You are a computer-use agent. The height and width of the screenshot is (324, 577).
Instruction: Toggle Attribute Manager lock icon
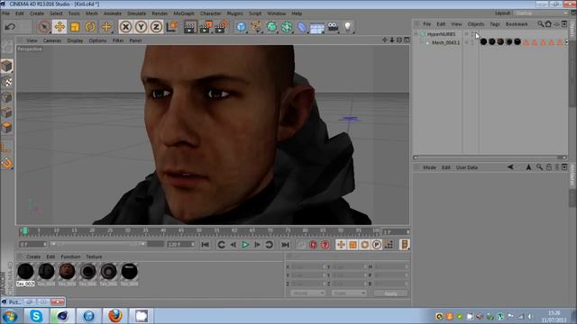click(549, 167)
